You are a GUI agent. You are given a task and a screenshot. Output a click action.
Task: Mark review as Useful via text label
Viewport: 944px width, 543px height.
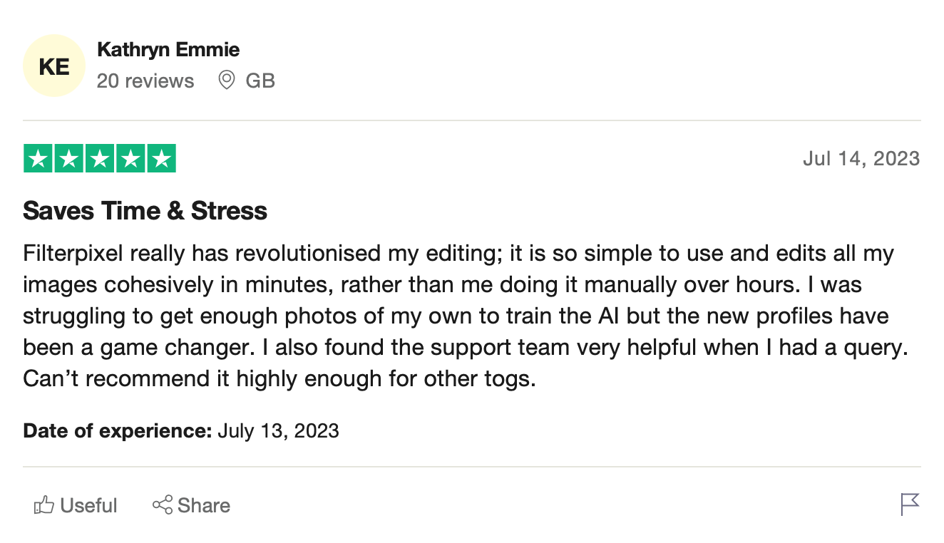[89, 505]
